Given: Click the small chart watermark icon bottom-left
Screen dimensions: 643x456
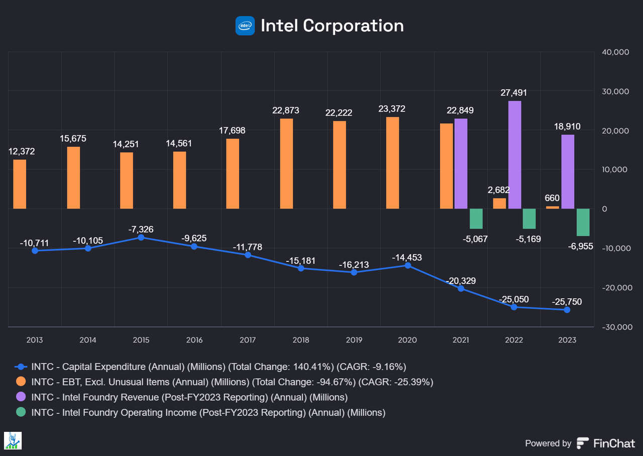Looking at the screenshot, I should [x=12, y=440].
